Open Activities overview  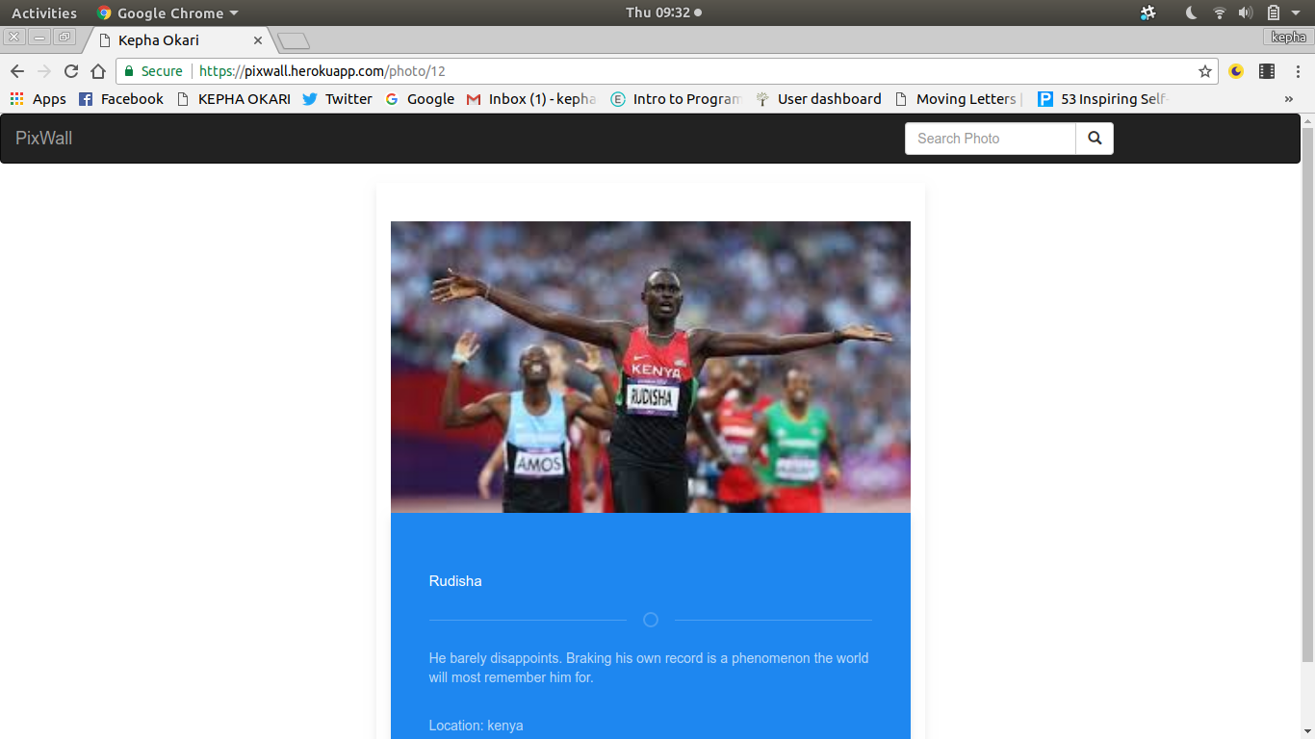(44, 13)
